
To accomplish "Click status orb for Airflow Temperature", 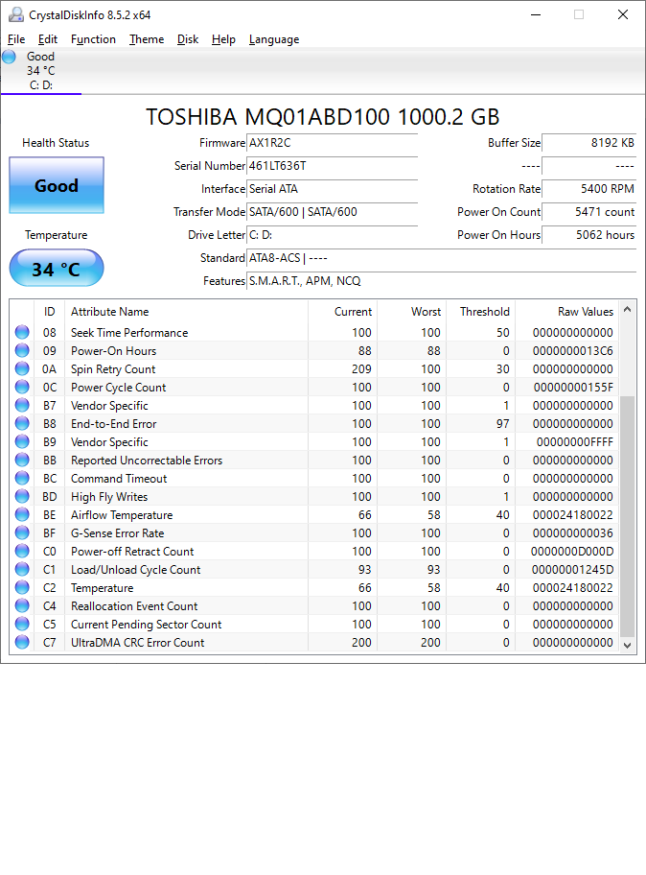I will click(22, 514).
